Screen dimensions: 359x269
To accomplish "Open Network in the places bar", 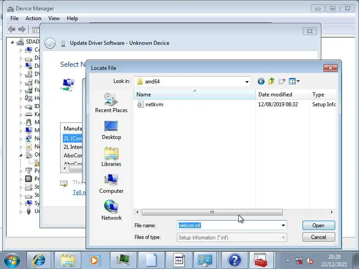I will (x=111, y=210).
